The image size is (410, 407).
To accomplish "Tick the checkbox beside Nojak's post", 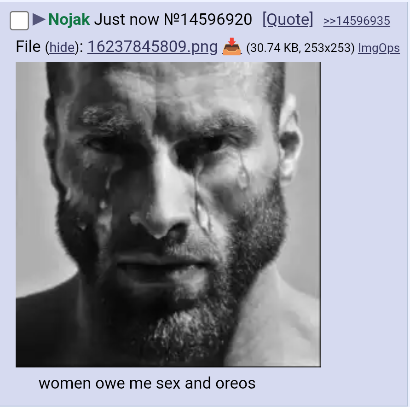I will [x=19, y=20].
